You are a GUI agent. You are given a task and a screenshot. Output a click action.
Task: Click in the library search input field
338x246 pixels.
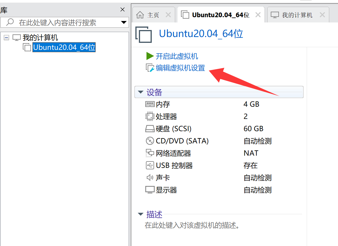pos(65,22)
